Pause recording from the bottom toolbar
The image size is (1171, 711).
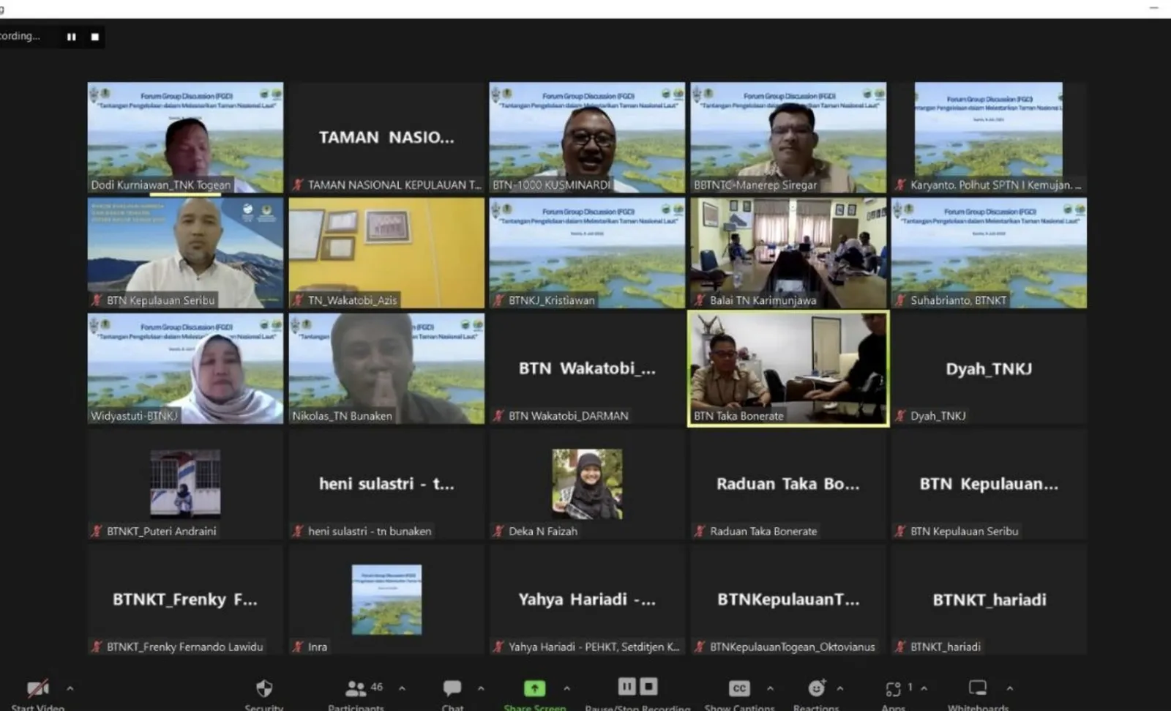click(627, 686)
